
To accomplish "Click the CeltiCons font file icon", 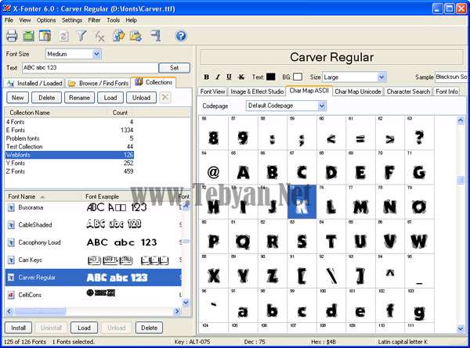I will [x=11, y=295].
